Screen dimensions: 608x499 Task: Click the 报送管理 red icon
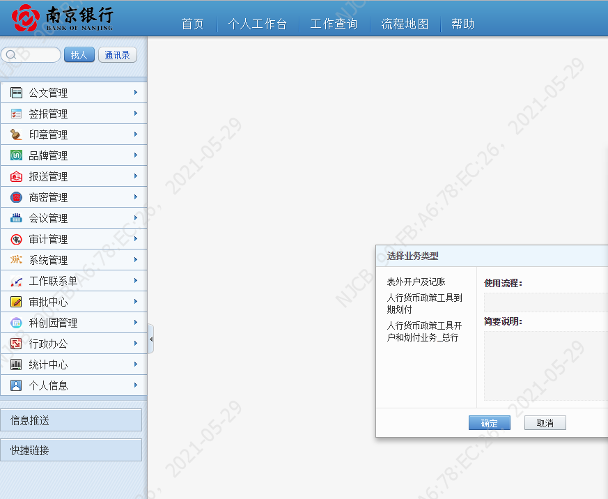[16, 176]
